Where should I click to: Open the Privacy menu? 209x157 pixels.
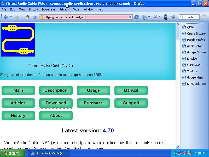point(64,9)
